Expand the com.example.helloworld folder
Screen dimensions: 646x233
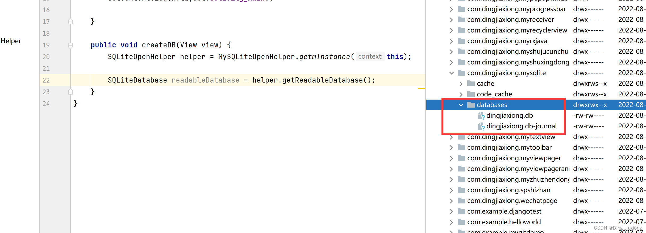451,222
